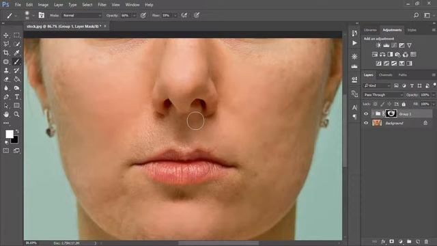Add a Vibrance triangle adjustment
Image resolution: width=437 pixels, height=246 pixels.
[409, 45]
